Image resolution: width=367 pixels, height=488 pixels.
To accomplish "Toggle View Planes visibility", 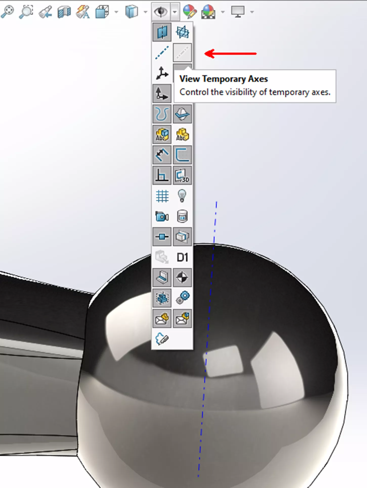I will (162, 32).
